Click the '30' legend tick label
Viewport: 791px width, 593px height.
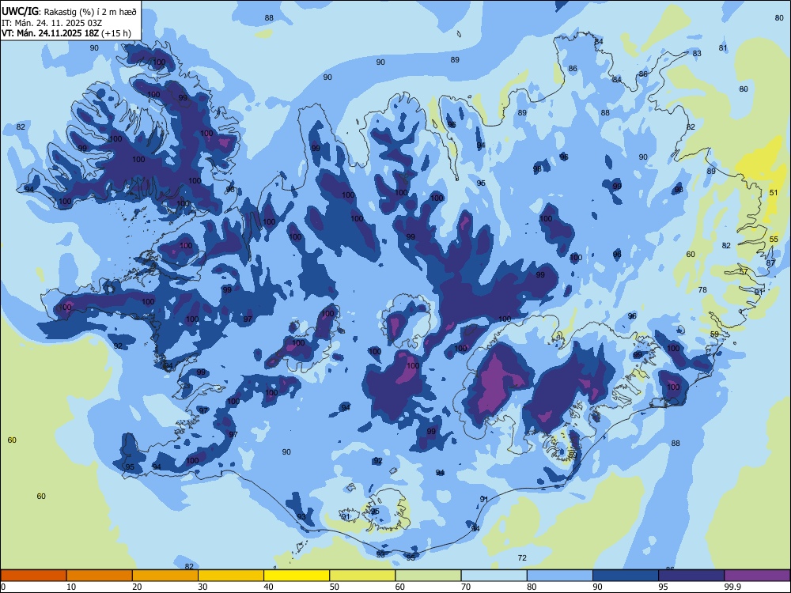(202, 587)
